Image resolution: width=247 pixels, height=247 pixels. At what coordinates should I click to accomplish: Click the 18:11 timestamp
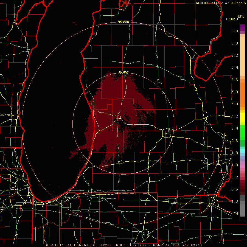pyautogui.click(x=196, y=245)
